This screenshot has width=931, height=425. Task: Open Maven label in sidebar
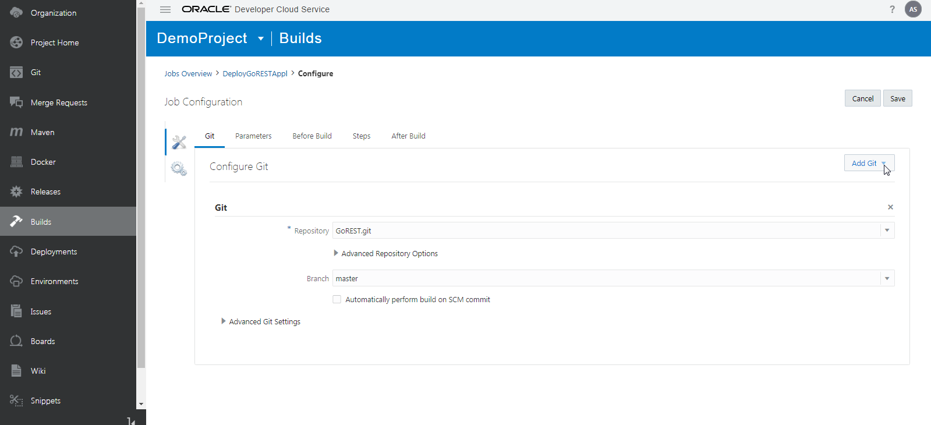43,132
